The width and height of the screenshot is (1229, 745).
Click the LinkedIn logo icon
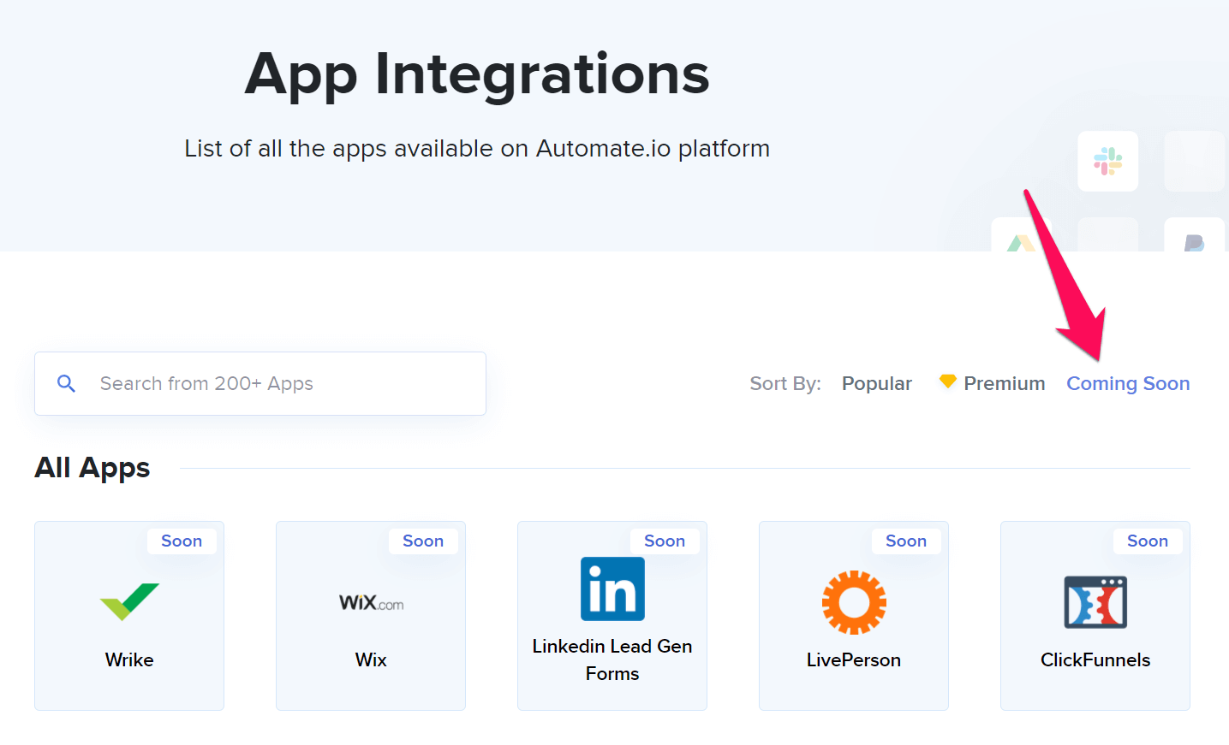point(612,588)
